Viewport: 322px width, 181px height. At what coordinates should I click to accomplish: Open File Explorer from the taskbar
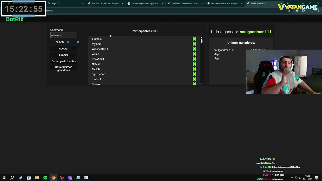(x=37, y=178)
